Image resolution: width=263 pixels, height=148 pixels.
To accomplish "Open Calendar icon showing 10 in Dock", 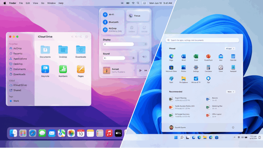I will click(x=81, y=133).
